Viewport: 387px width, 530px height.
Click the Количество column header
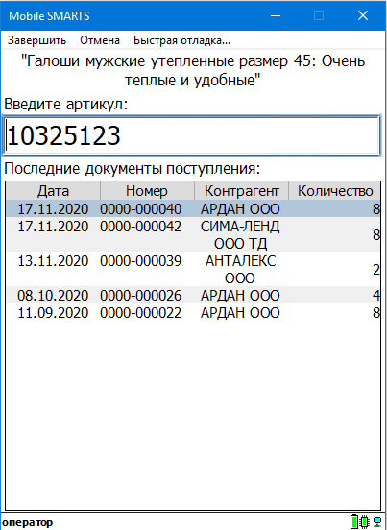(x=334, y=191)
